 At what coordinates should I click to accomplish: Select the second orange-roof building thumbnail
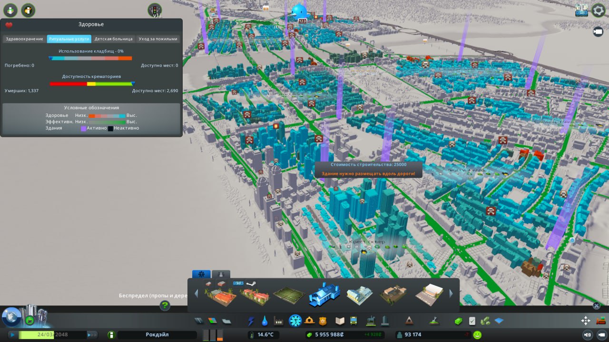pos(255,296)
